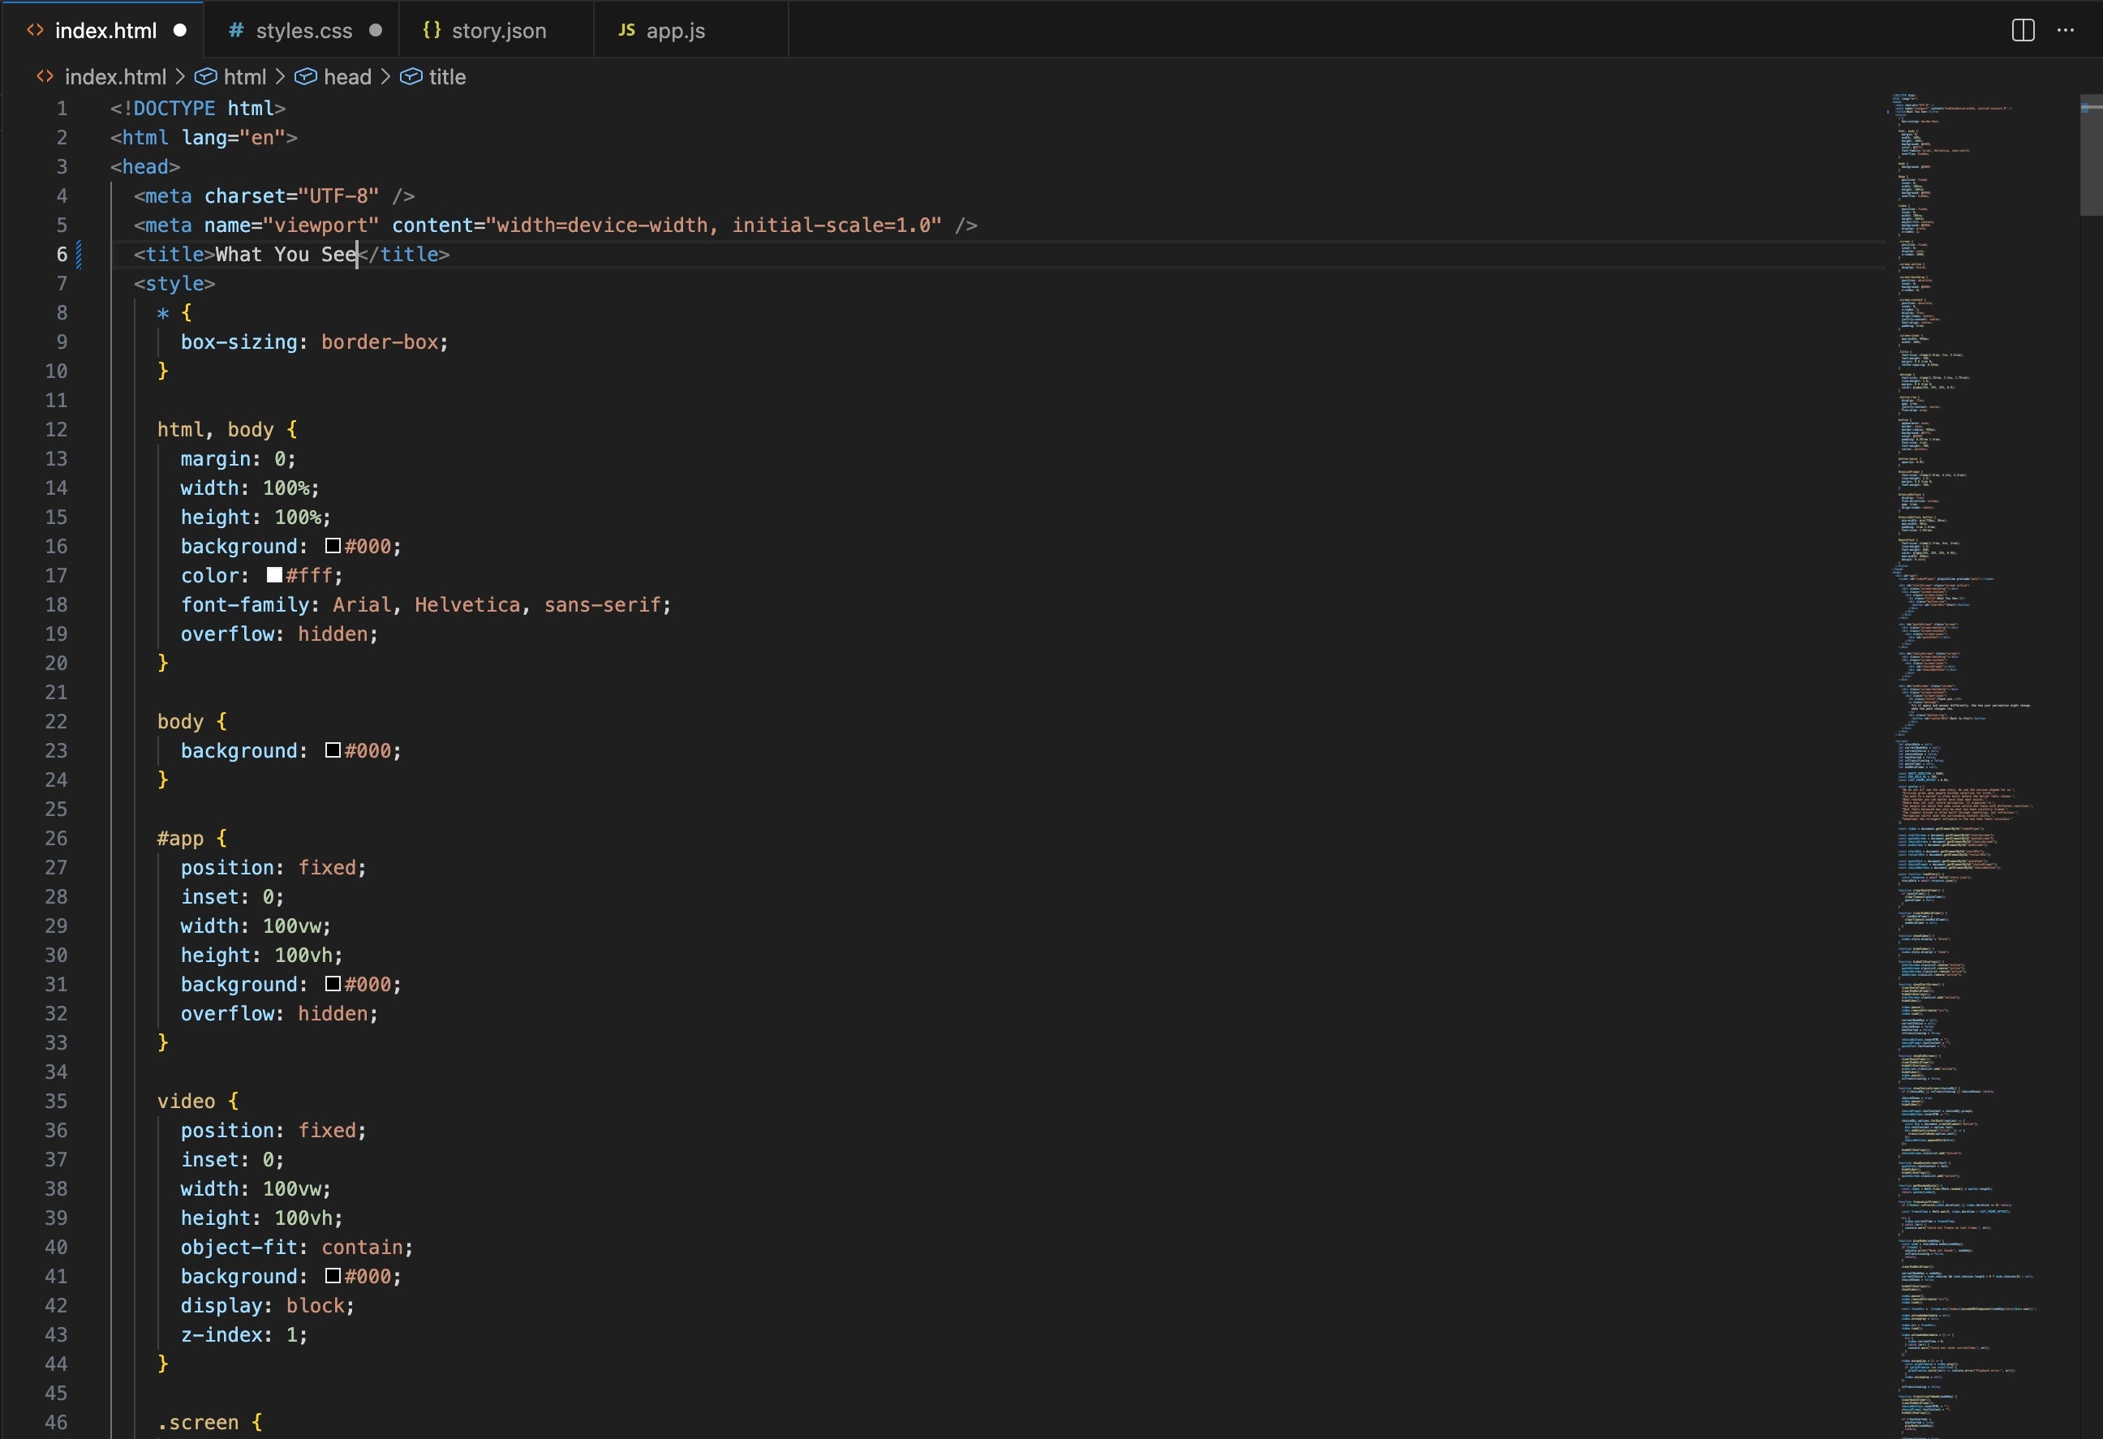Click 'display: block' on line 42
This screenshot has width=2103, height=1439.
click(x=267, y=1305)
